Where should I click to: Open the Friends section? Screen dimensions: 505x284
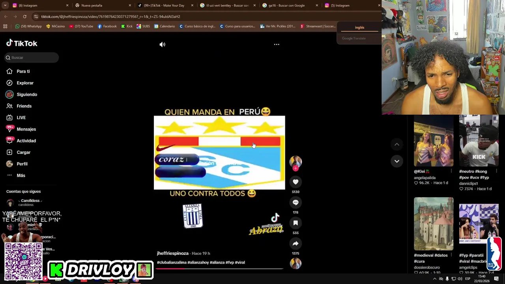coord(24,106)
